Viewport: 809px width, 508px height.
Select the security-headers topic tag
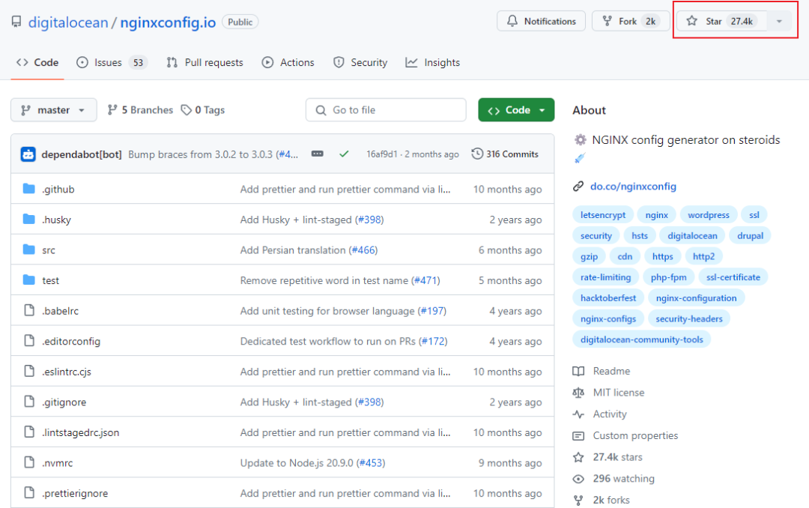689,318
